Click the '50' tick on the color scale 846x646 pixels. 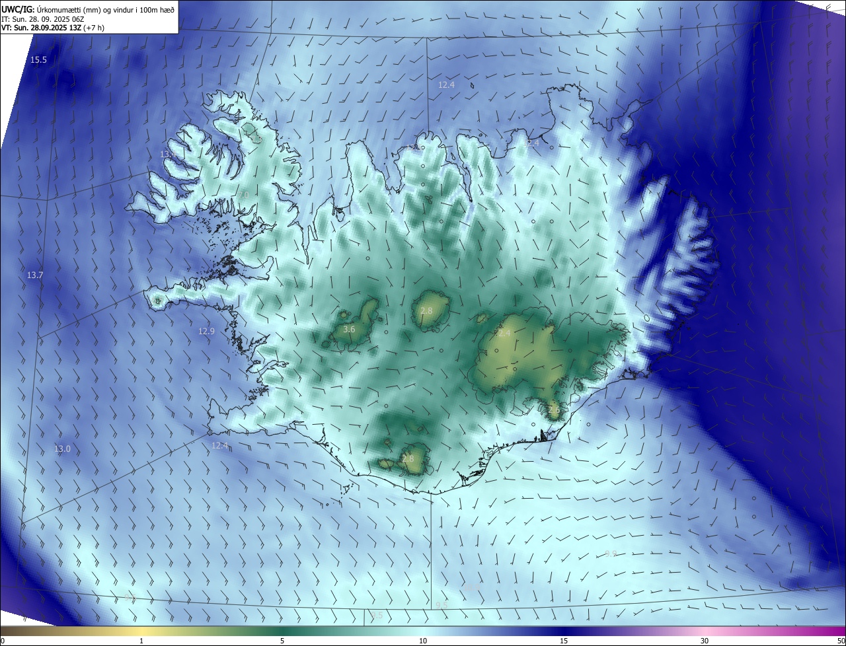[x=841, y=641]
